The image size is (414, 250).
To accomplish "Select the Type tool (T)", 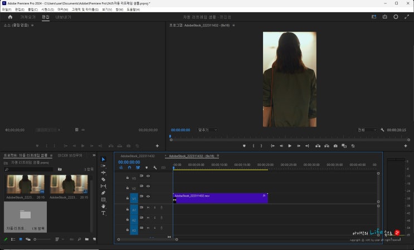I will click(x=103, y=213).
